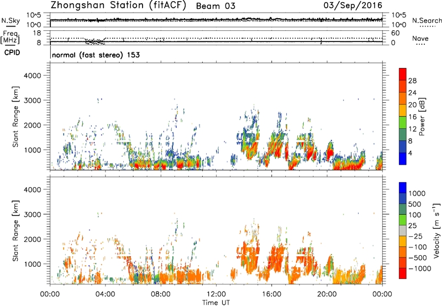442x306 pixels.
Task: Select the "-25" velocity colorbar tick
Action: [415, 236]
